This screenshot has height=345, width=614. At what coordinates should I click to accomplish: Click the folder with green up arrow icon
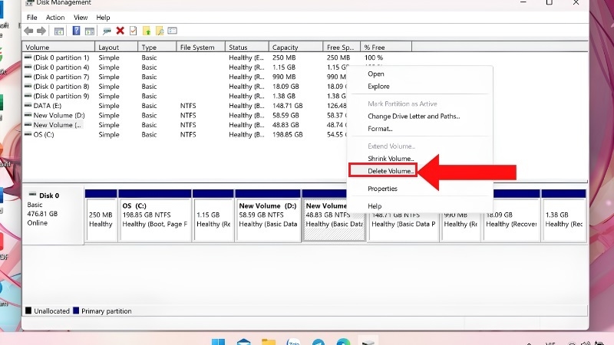pyautogui.click(x=147, y=31)
